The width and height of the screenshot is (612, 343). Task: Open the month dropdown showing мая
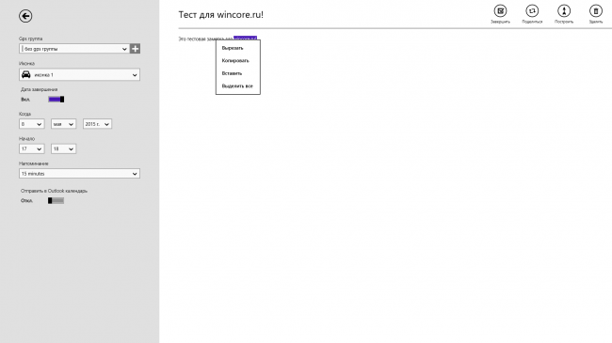coord(63,124)
